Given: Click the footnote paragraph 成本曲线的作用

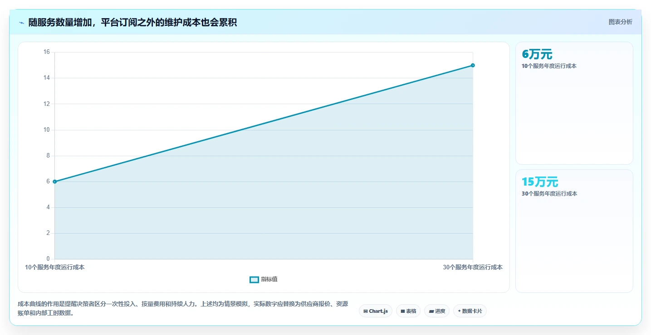Looking at the screenshot, I should (183, 308).
